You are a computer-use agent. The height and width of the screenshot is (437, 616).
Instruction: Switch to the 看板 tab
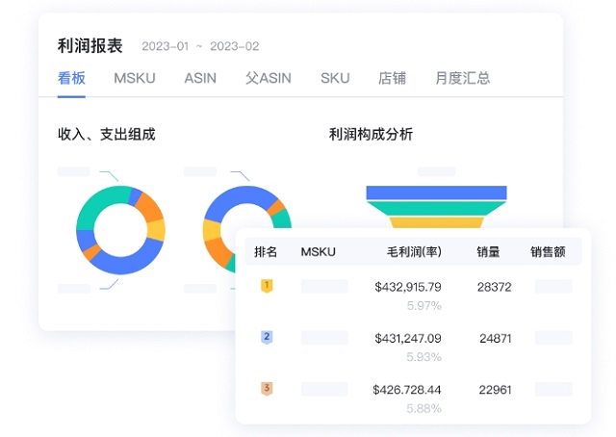tap(71, 78)
